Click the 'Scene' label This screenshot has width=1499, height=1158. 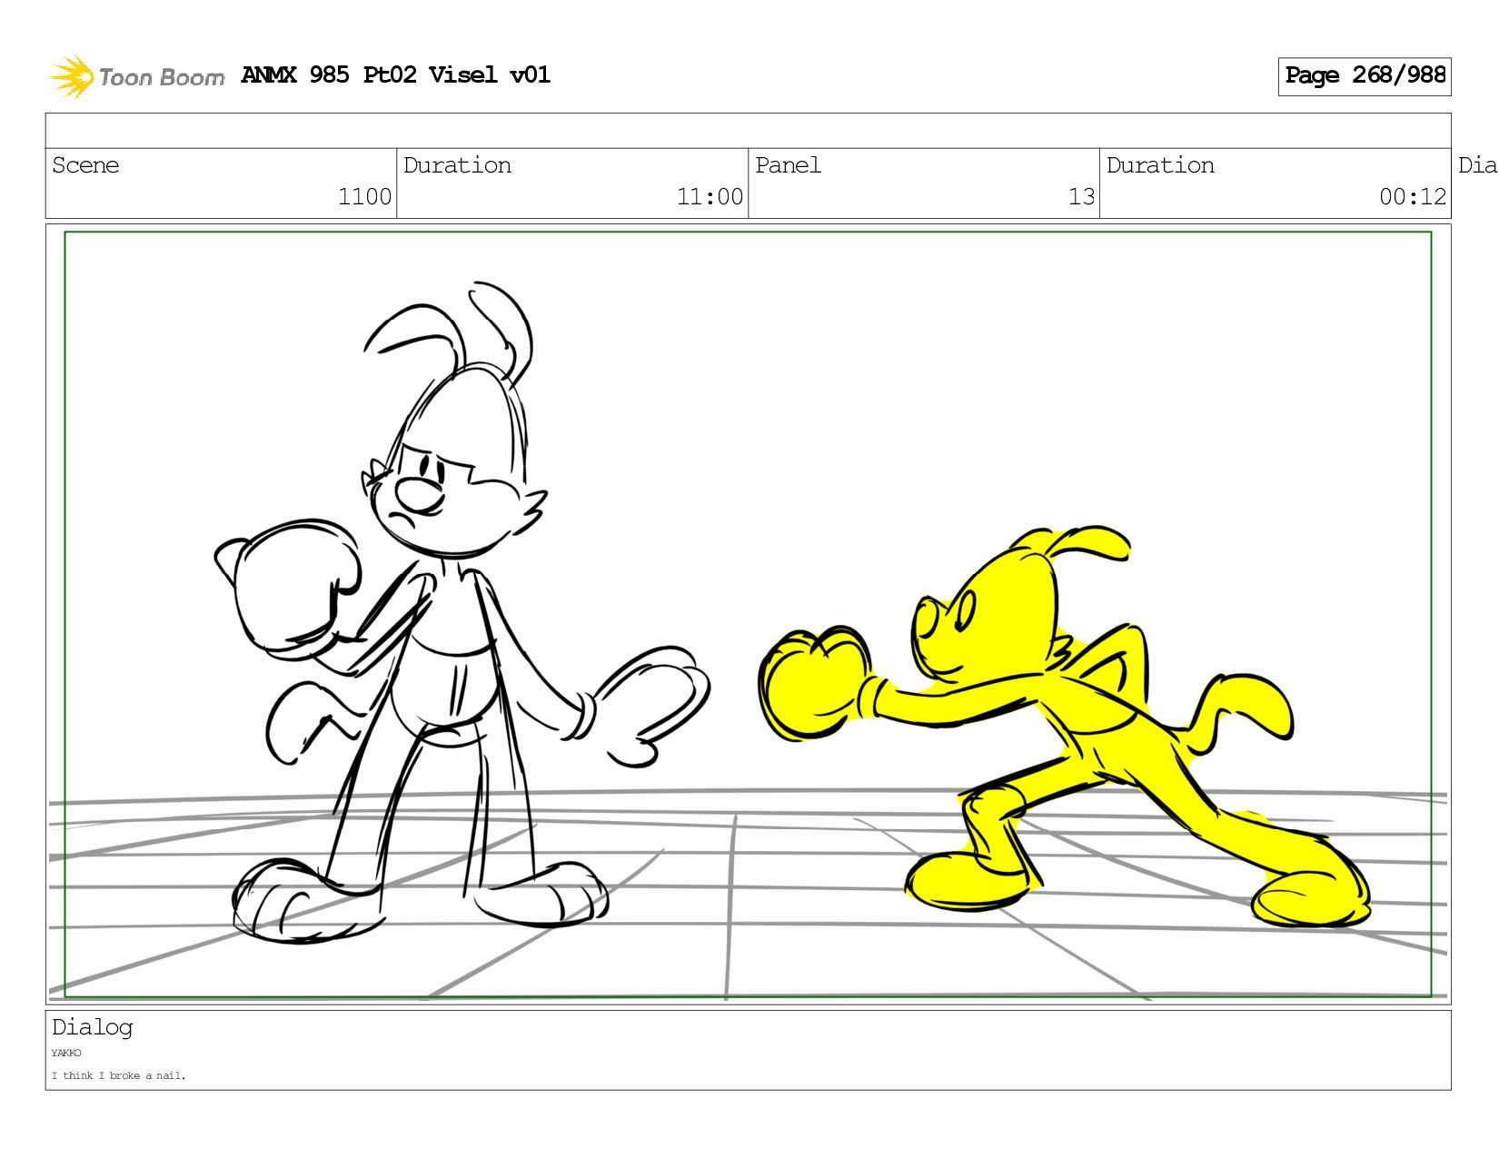(85, 165)
